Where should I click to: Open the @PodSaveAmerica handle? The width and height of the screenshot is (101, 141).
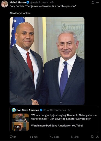coord(55,110)
